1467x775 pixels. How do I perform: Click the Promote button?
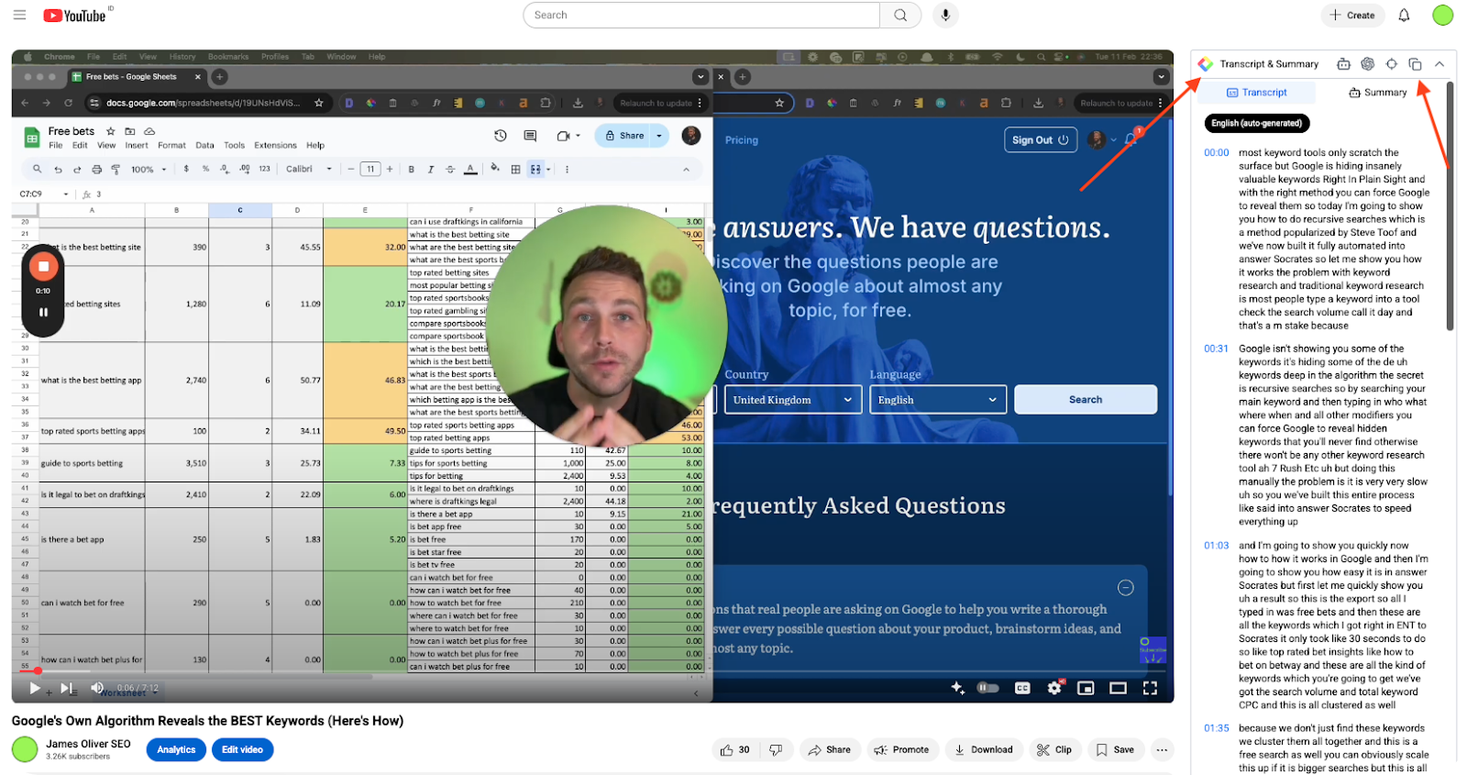(901, 749)
